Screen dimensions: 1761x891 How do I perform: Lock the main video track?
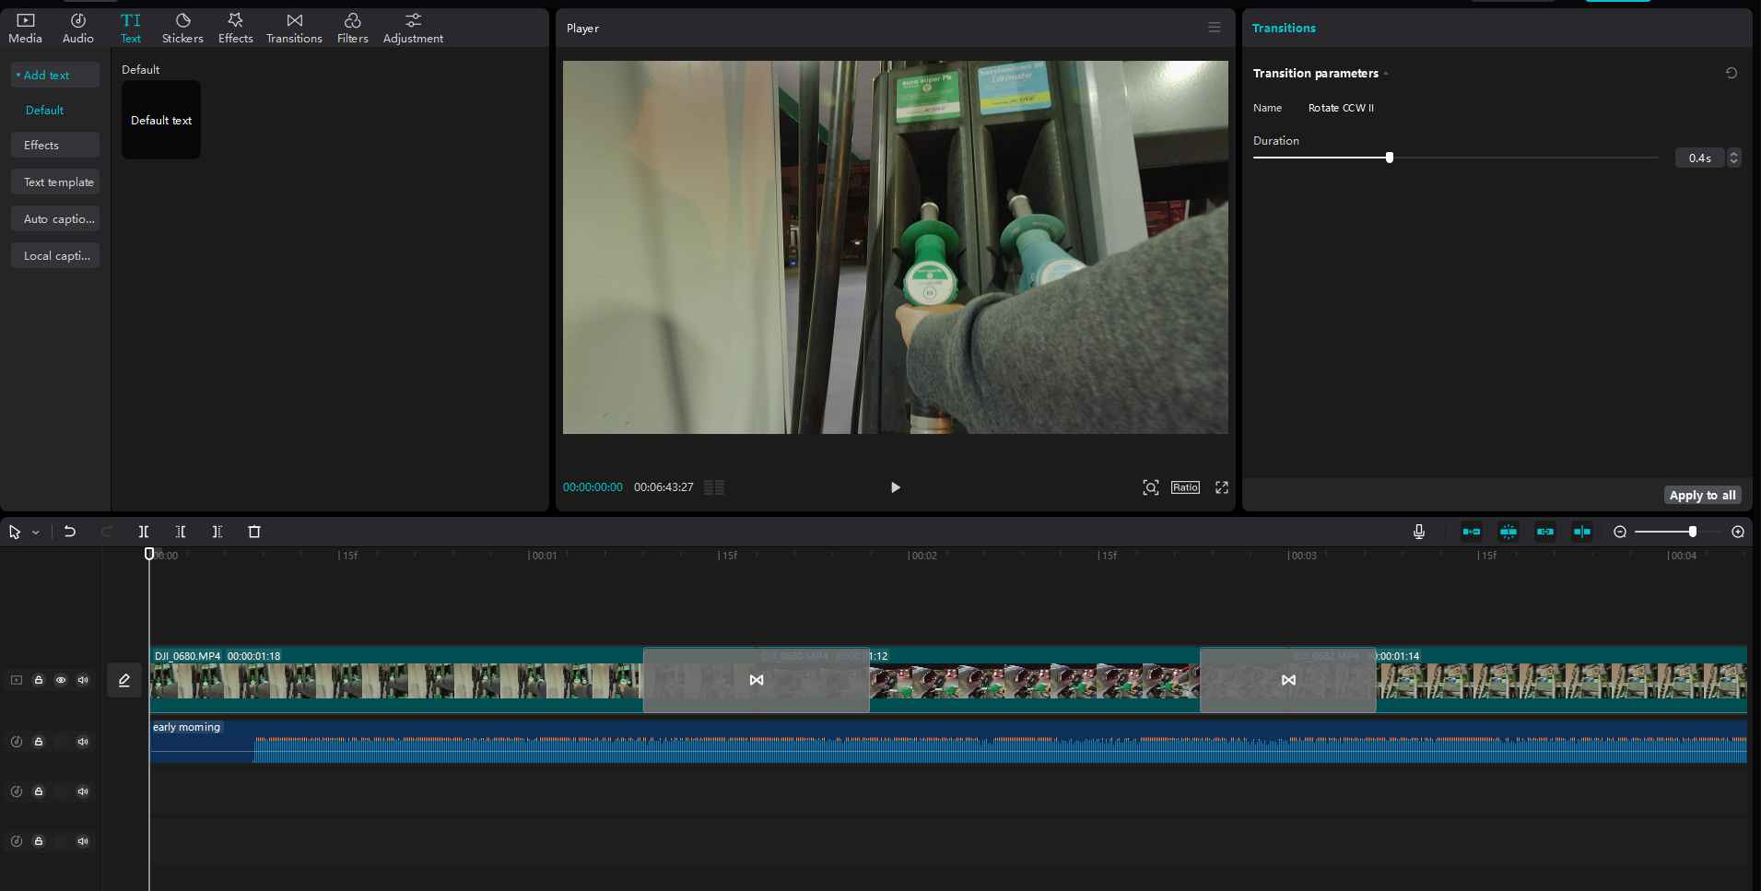[x=39, y=680]
